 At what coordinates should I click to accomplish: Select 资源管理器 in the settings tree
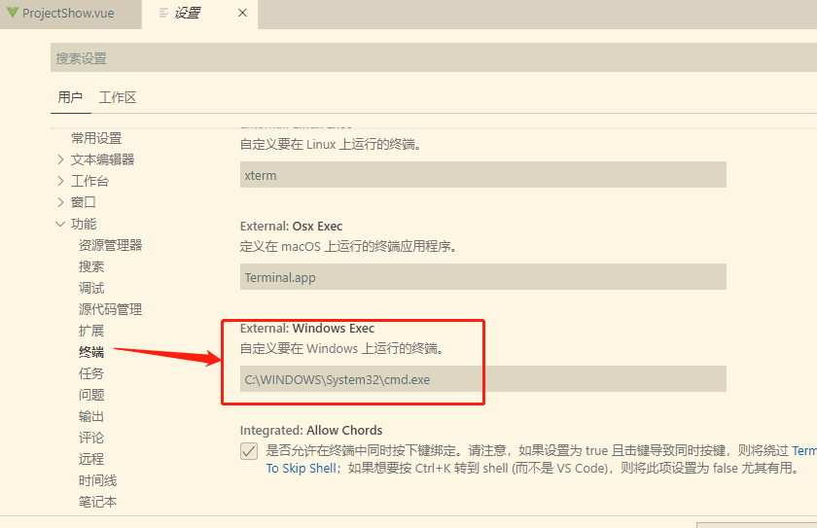click(111, 245)
